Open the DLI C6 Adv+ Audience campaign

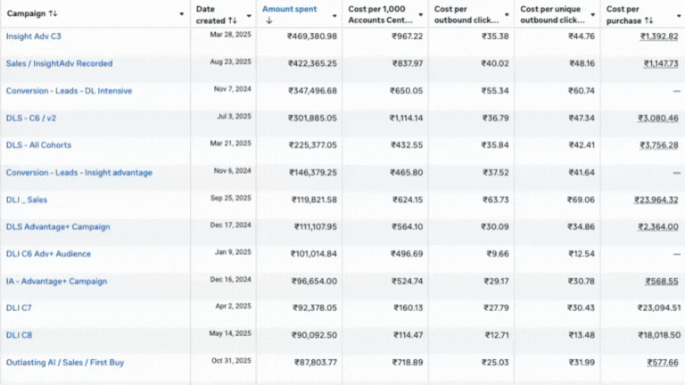(x=48, y=254)
